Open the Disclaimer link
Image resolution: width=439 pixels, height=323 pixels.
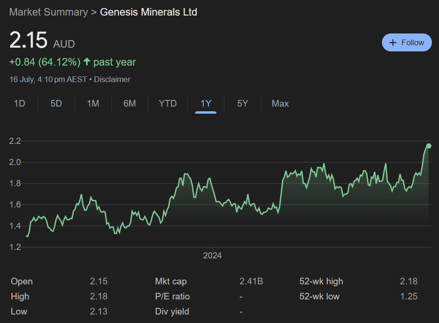112,80
